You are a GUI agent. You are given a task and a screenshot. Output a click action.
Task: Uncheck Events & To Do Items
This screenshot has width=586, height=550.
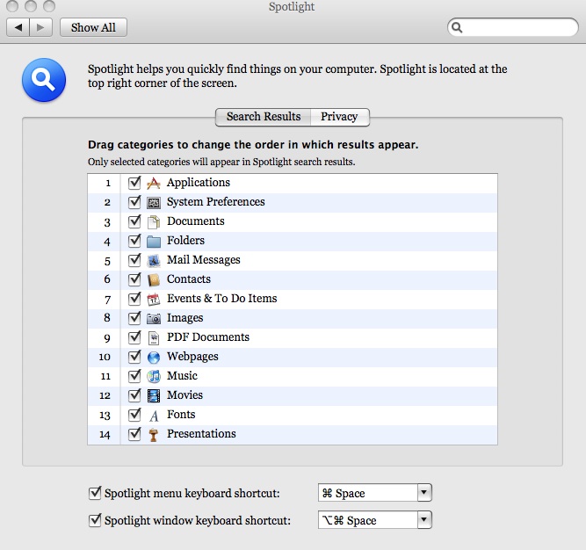point(134,299)
